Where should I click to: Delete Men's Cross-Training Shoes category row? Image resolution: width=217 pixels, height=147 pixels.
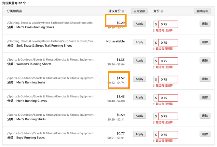[x=204, y=24]
